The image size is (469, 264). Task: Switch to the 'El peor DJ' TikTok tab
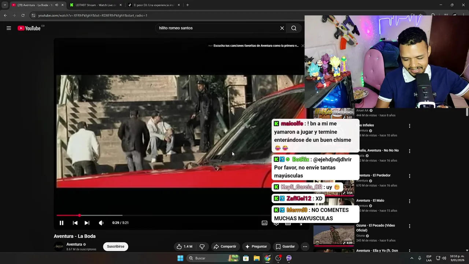click(154, 5)
